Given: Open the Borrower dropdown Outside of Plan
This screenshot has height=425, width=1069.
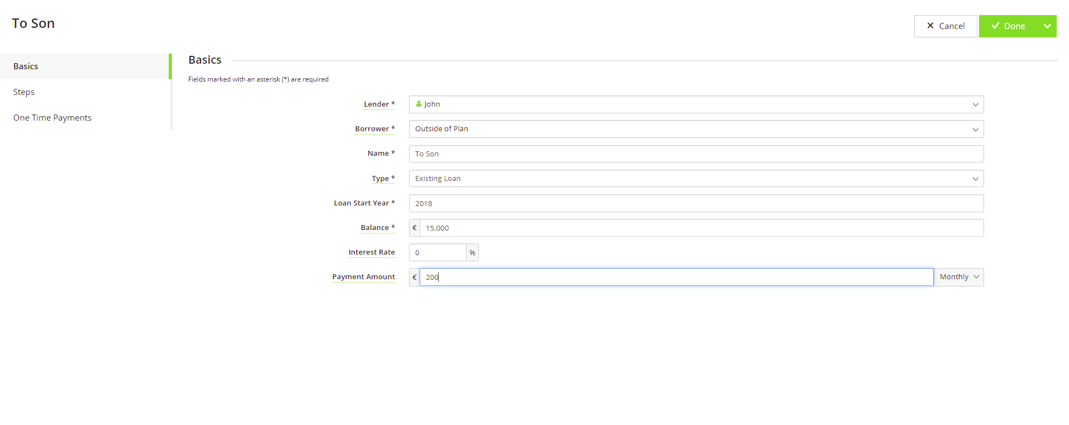Looking at the screenshot, I should pos(696,129).
